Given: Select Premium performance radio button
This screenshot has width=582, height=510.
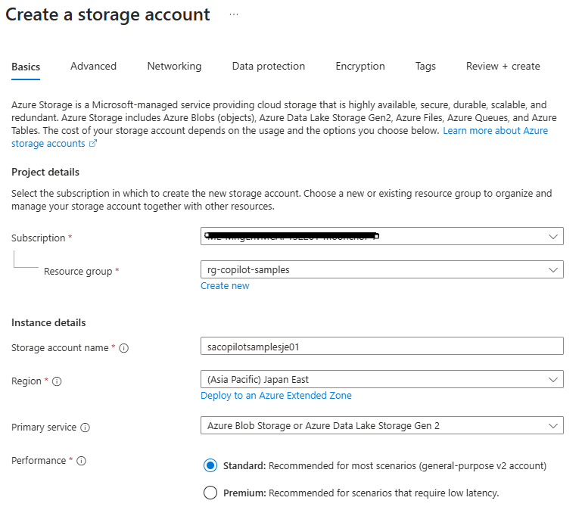Looking at the screenshot, I should coord(210,493).
